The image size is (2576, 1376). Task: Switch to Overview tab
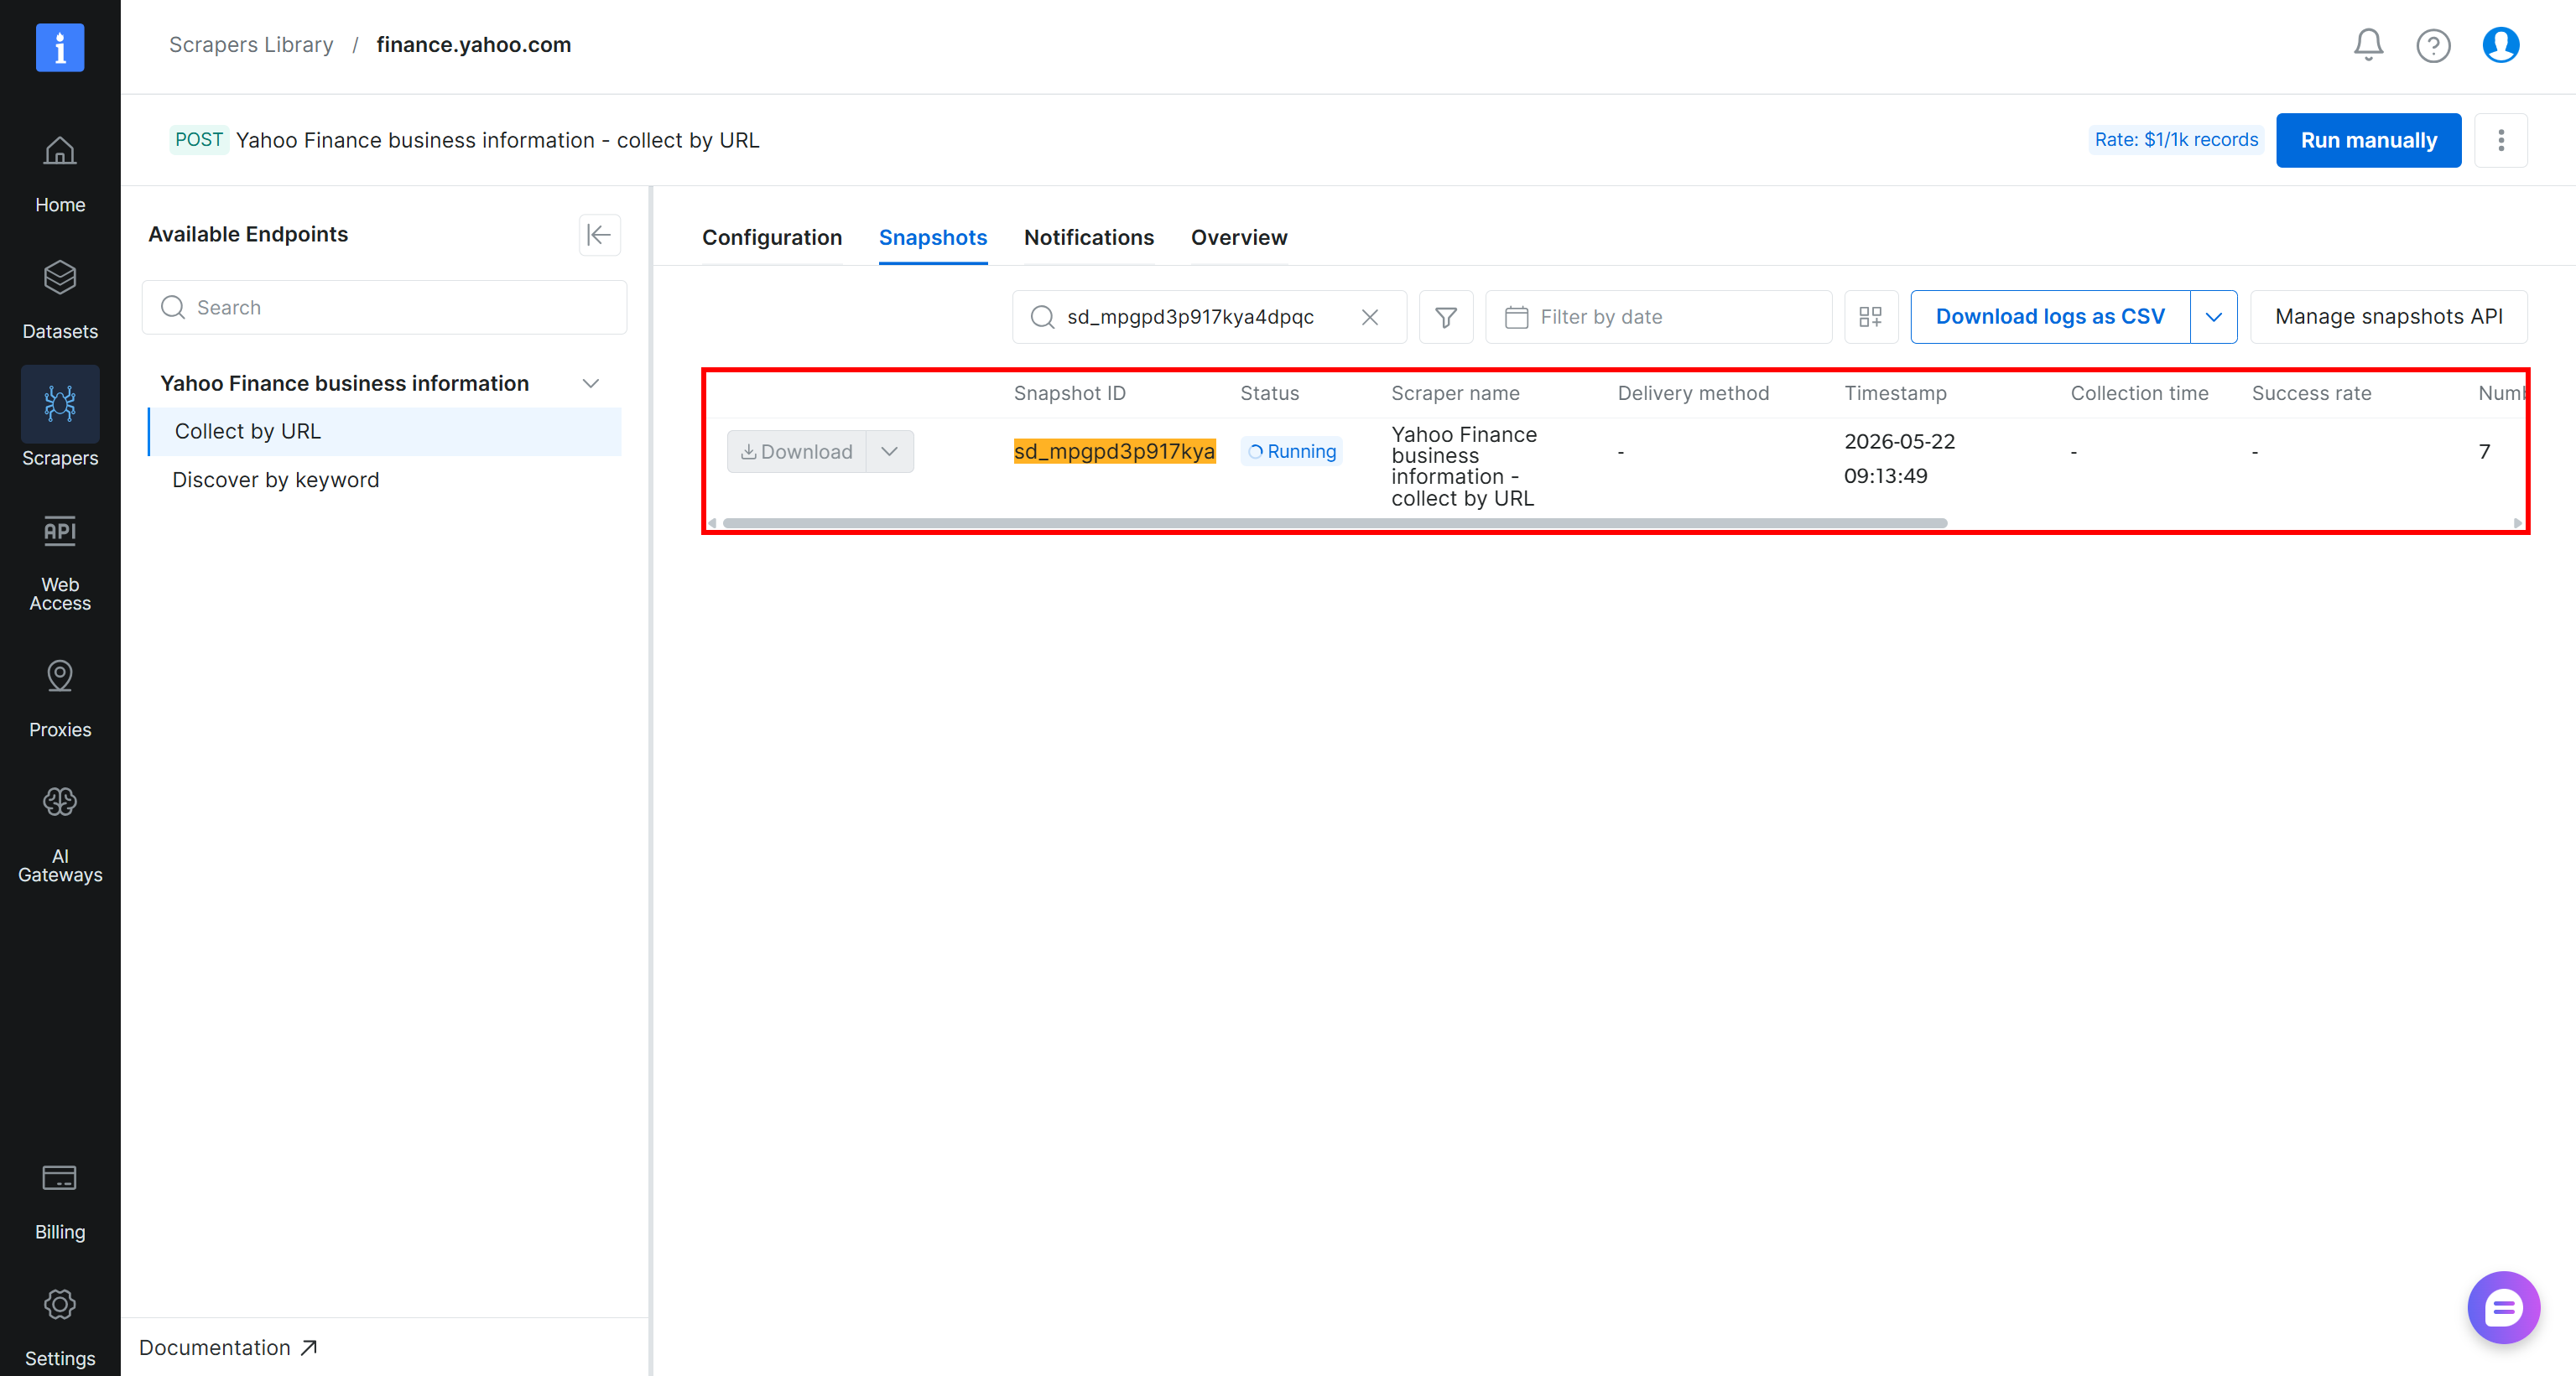[1239, 238]
